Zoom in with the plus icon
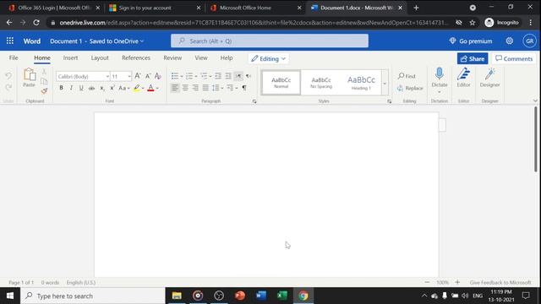This screenshot has width=541, height=304. 457,282
